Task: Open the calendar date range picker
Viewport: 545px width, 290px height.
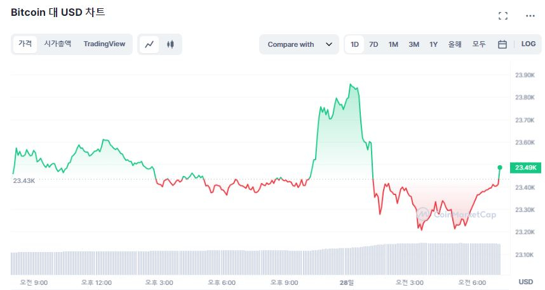Action: [x=502, y=44]
